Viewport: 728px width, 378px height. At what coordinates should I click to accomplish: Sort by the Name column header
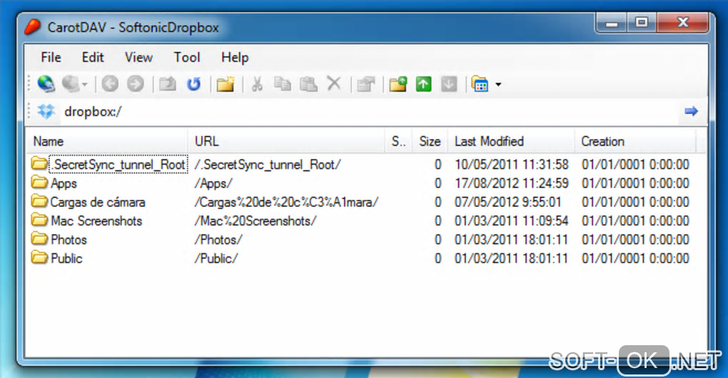pos(107,141)
